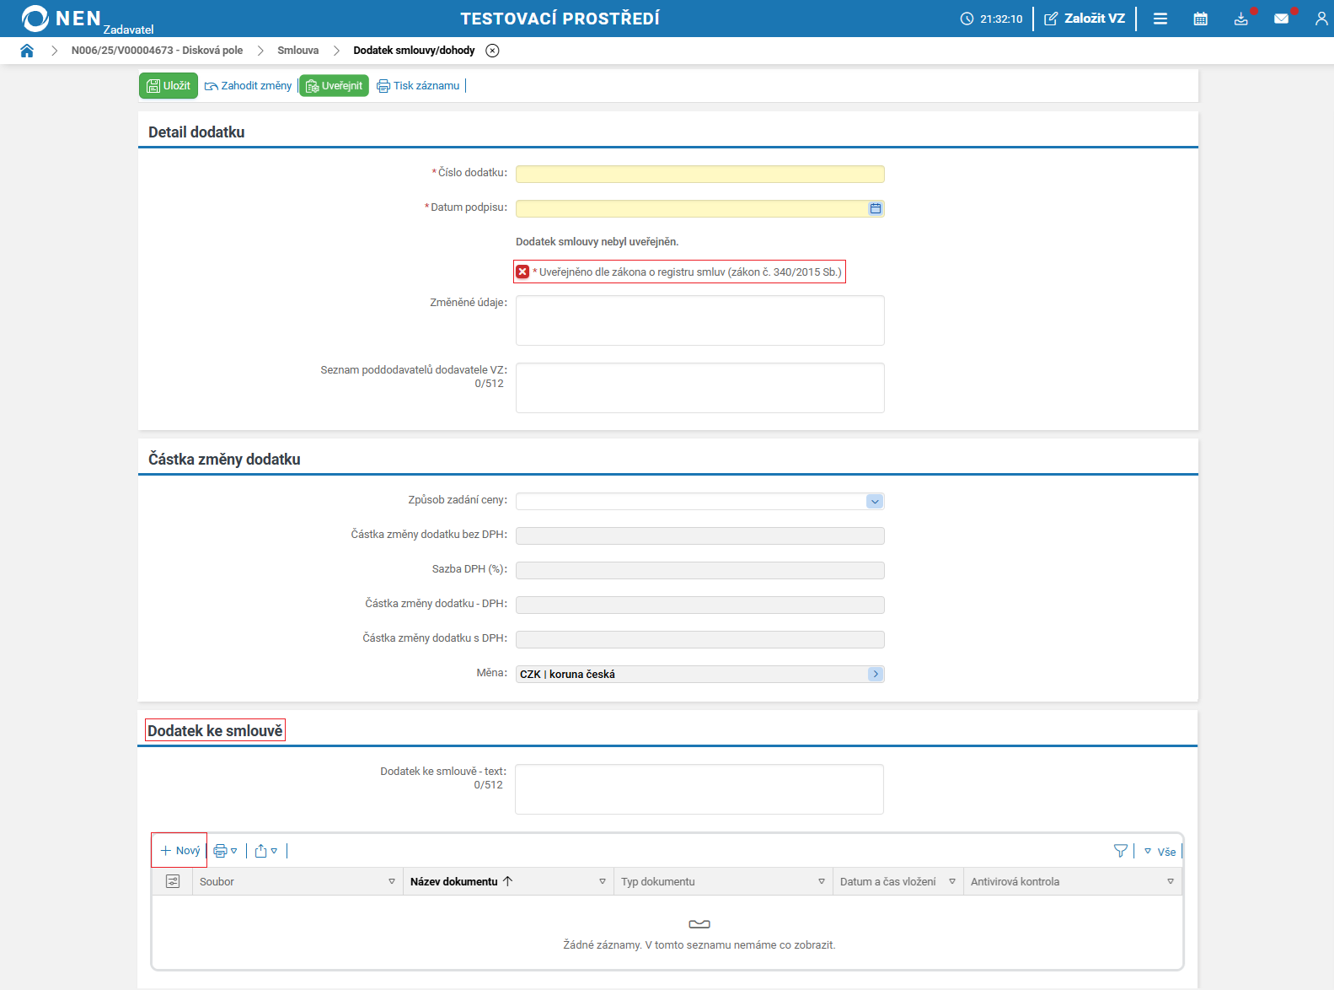Screen dimensions: 1334x990
Task: Click Částka změny dodatku - DPH field
Action: click(700, 605)
